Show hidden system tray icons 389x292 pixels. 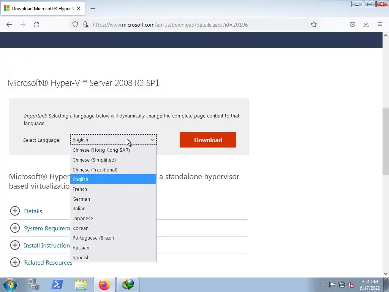(x=323, y=285)
